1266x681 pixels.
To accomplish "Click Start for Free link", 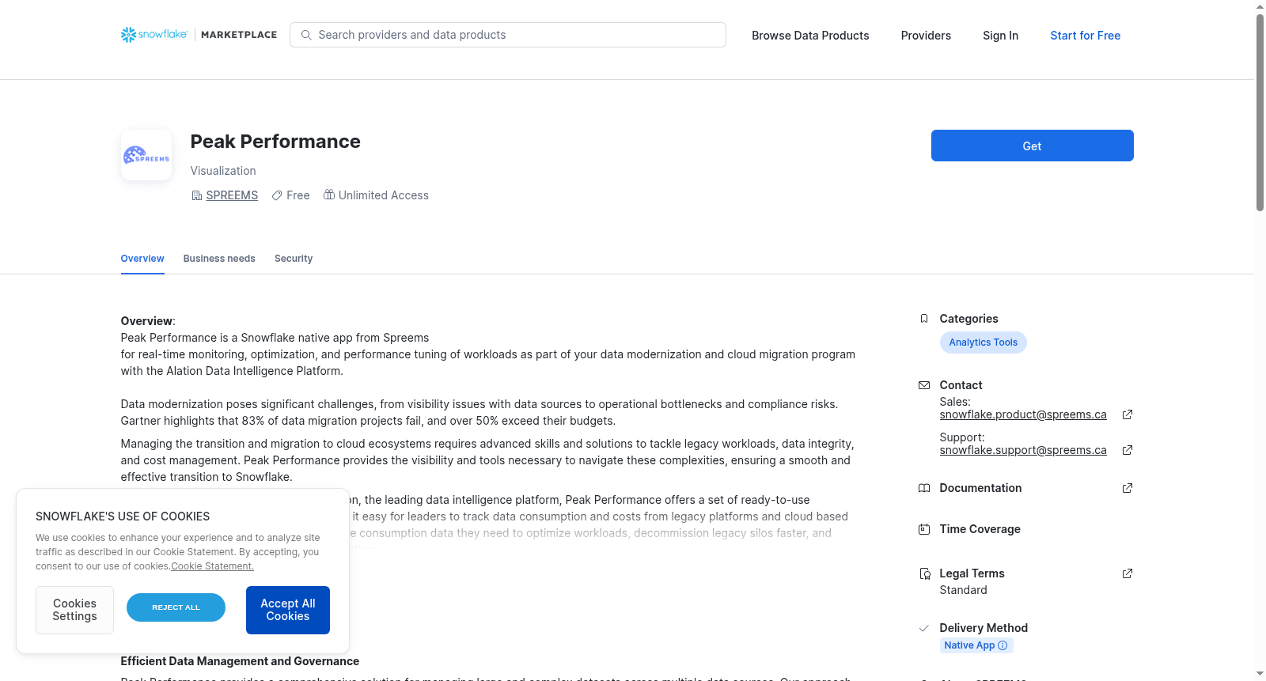I will 1086,36.
